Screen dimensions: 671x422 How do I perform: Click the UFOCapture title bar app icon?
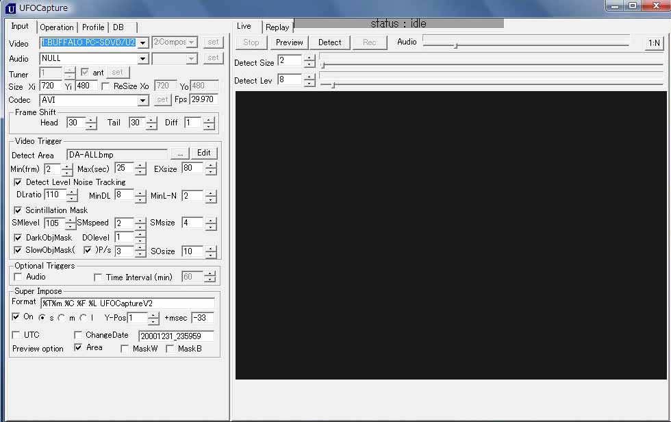10,8
